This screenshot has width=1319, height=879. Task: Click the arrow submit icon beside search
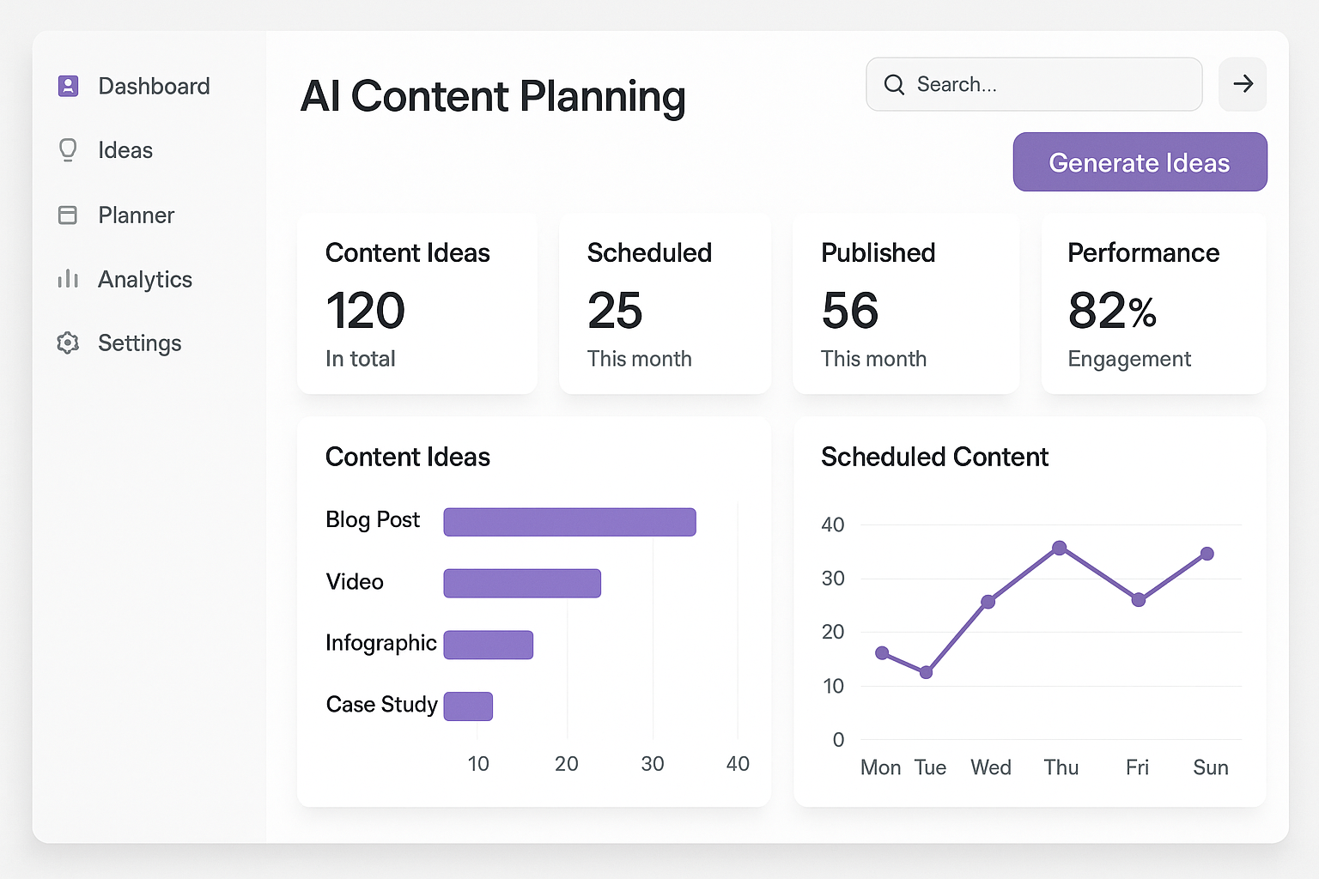click(x=1242, y=84)
